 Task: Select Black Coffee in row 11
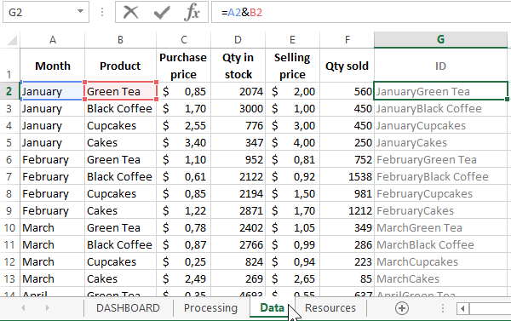[x=121, y=244]
